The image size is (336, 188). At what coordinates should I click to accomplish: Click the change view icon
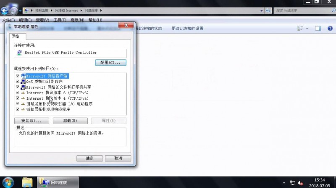[300, 28]
